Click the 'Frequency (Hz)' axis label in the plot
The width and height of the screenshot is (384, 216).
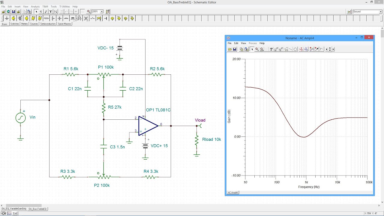309,187
